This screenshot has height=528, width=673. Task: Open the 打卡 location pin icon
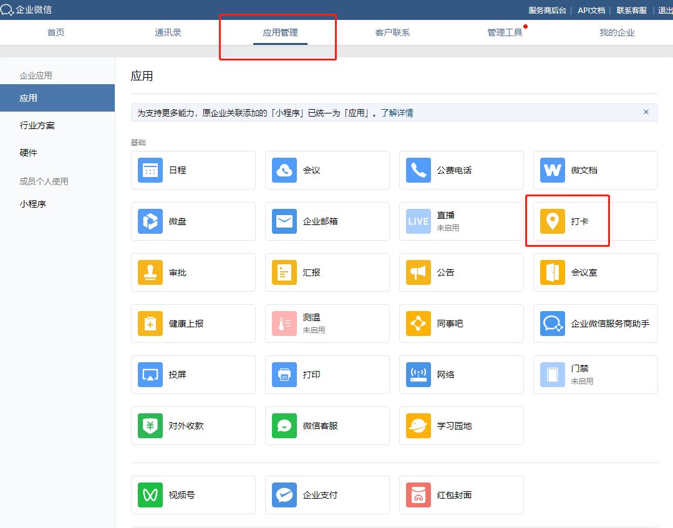(x=553, y=221)
